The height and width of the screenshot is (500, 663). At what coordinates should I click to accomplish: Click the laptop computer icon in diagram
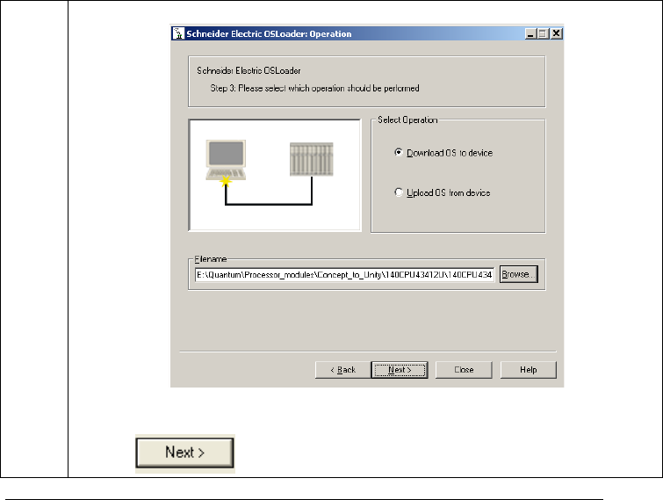click(226, 160)
